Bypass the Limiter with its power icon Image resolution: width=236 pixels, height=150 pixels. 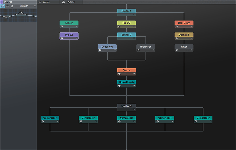point(62,26)
